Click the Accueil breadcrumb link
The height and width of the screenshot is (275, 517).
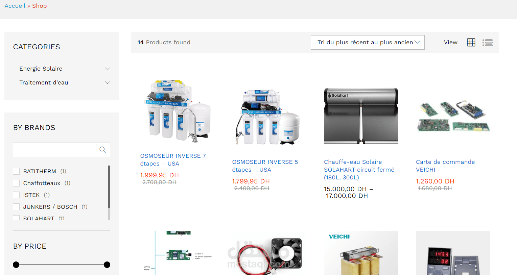(x=15, y=6)
